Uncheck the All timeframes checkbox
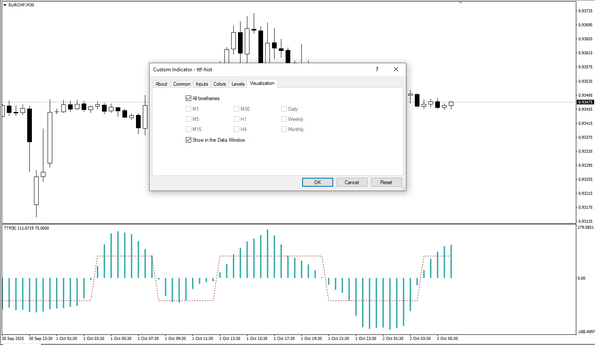This screenshot has height=345, width=595. (x=189, y=98)
